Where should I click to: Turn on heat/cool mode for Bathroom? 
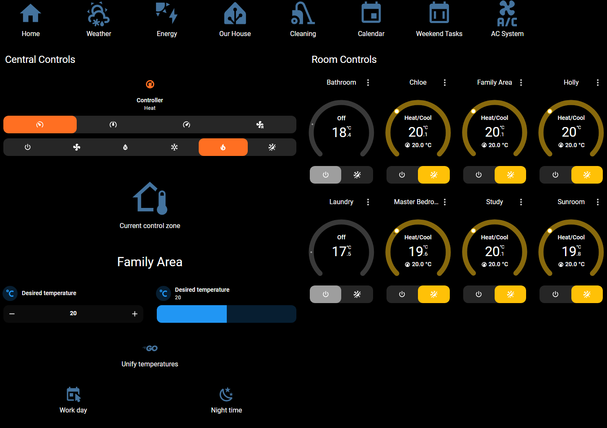[x=357, y=175]
